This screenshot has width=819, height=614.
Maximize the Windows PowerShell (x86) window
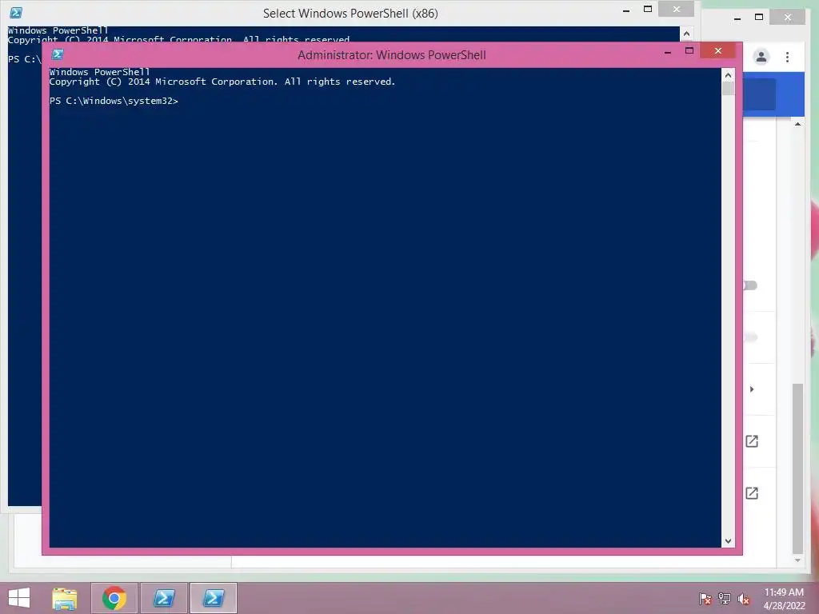click(x=648, y=9)
